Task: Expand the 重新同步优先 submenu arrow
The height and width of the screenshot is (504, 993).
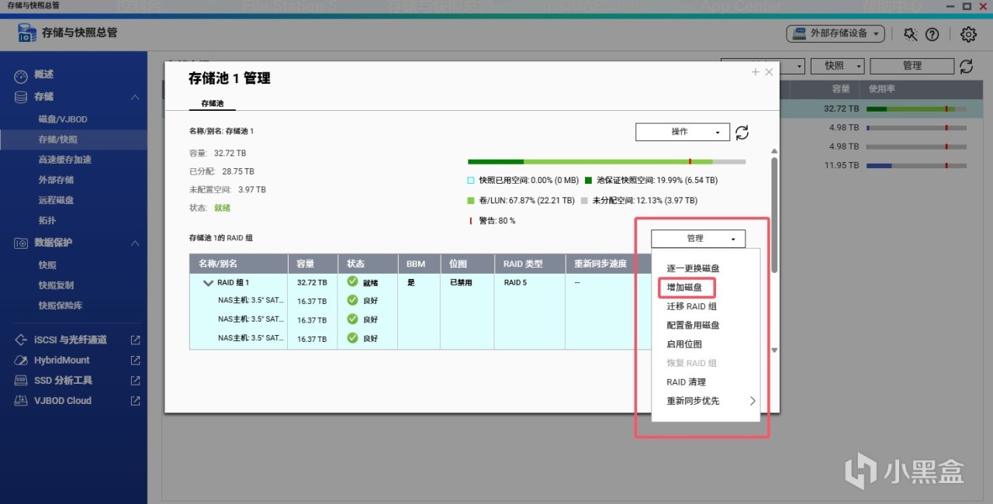Action: (x=752, y=401)
